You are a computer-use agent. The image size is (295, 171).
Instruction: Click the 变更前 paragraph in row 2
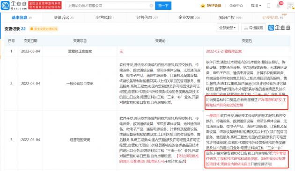[x=160, y=84]
